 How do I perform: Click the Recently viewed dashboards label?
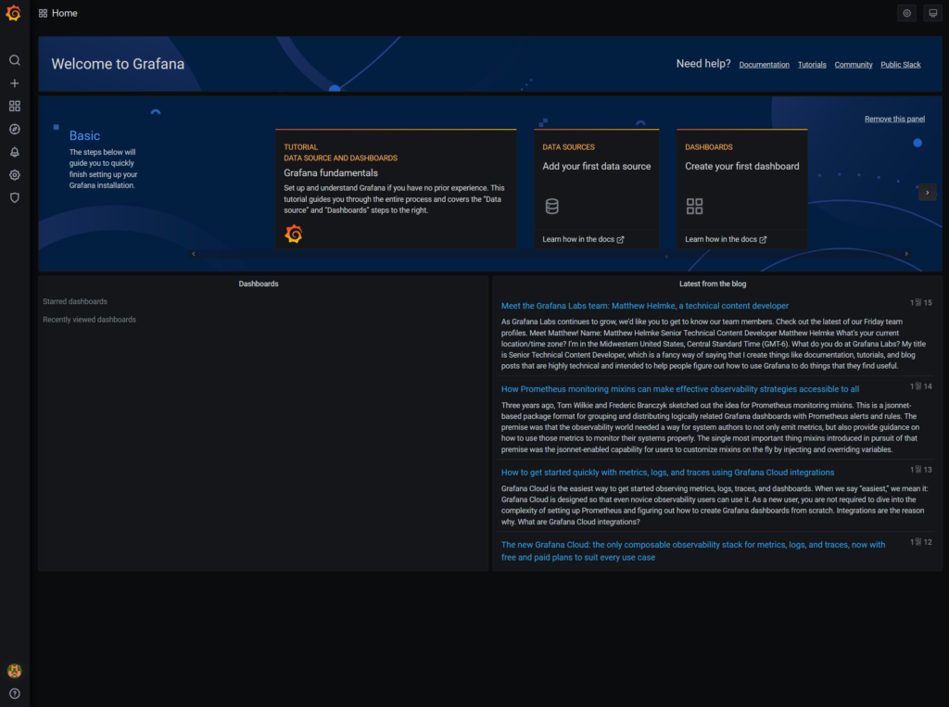(90, 320)
